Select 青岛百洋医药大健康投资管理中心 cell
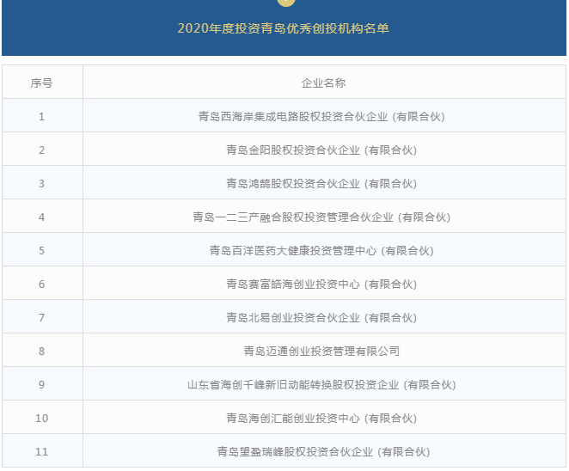Screen dimensions: 569x471 coord(324,249)
